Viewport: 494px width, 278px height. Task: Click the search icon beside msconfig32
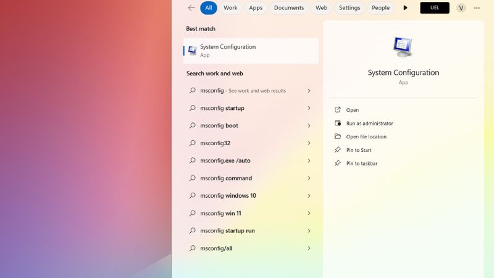click(193, 143)
